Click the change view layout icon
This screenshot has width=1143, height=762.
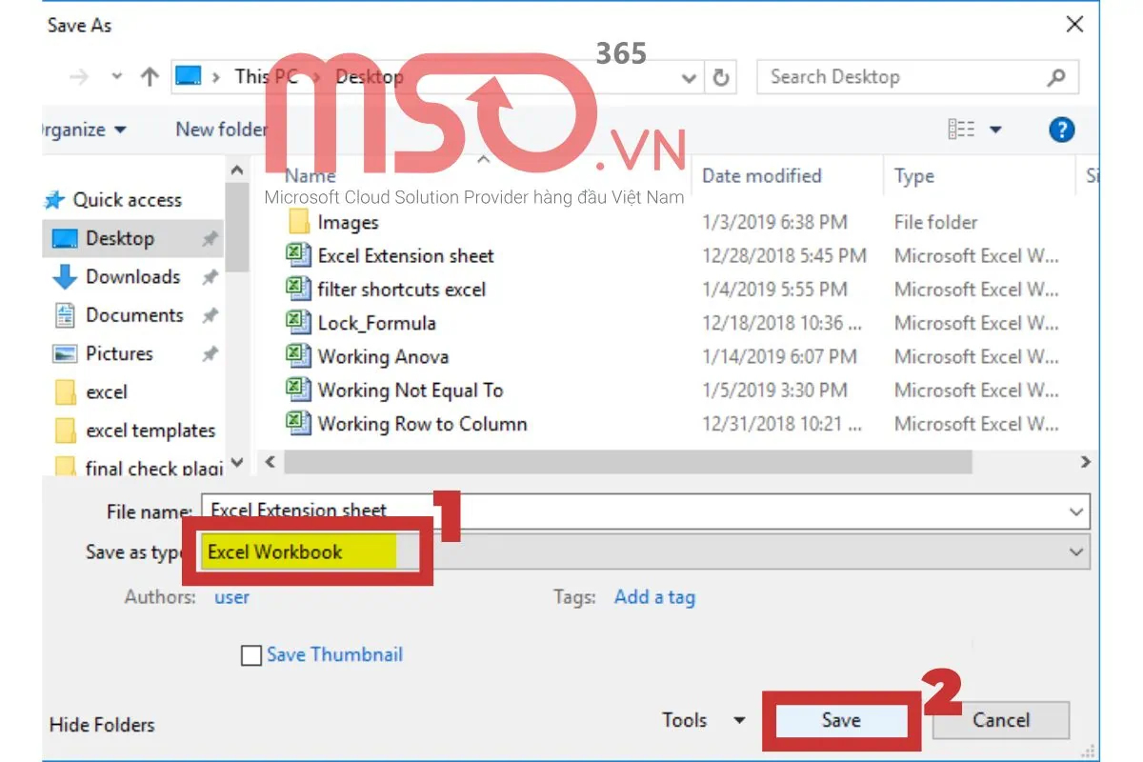coord(961,130)
